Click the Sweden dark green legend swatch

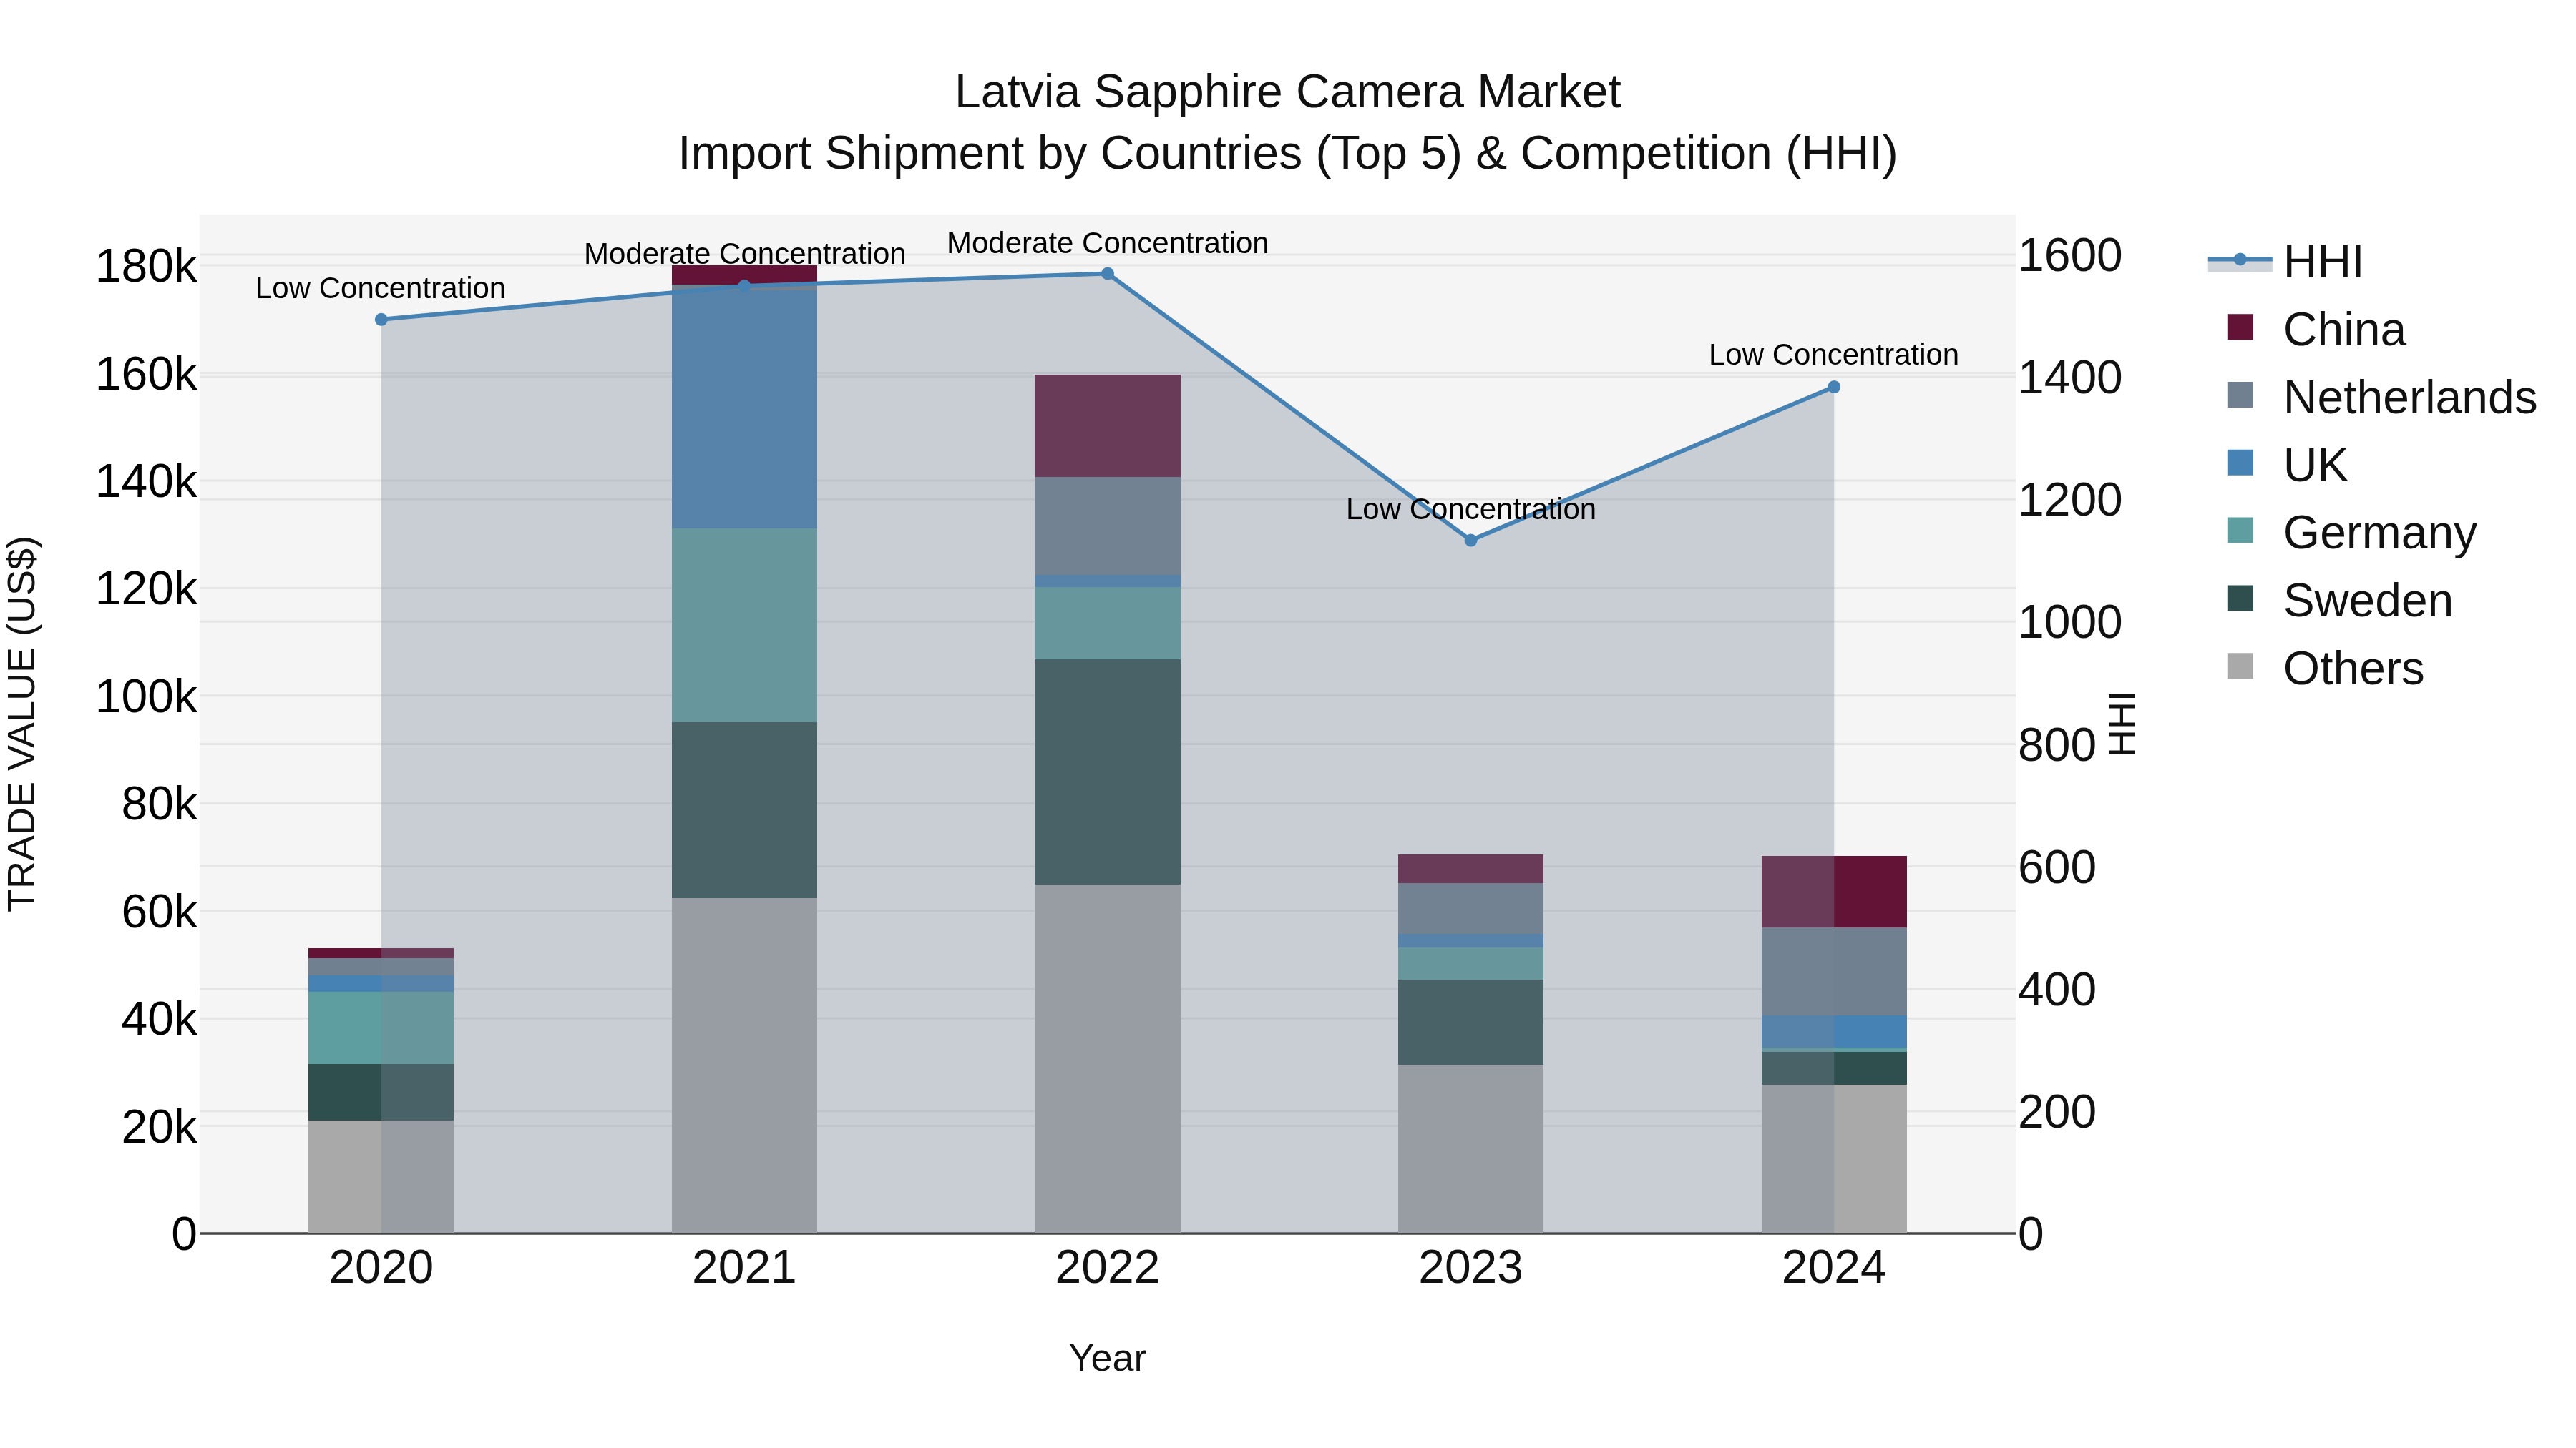coord(2240,599)
